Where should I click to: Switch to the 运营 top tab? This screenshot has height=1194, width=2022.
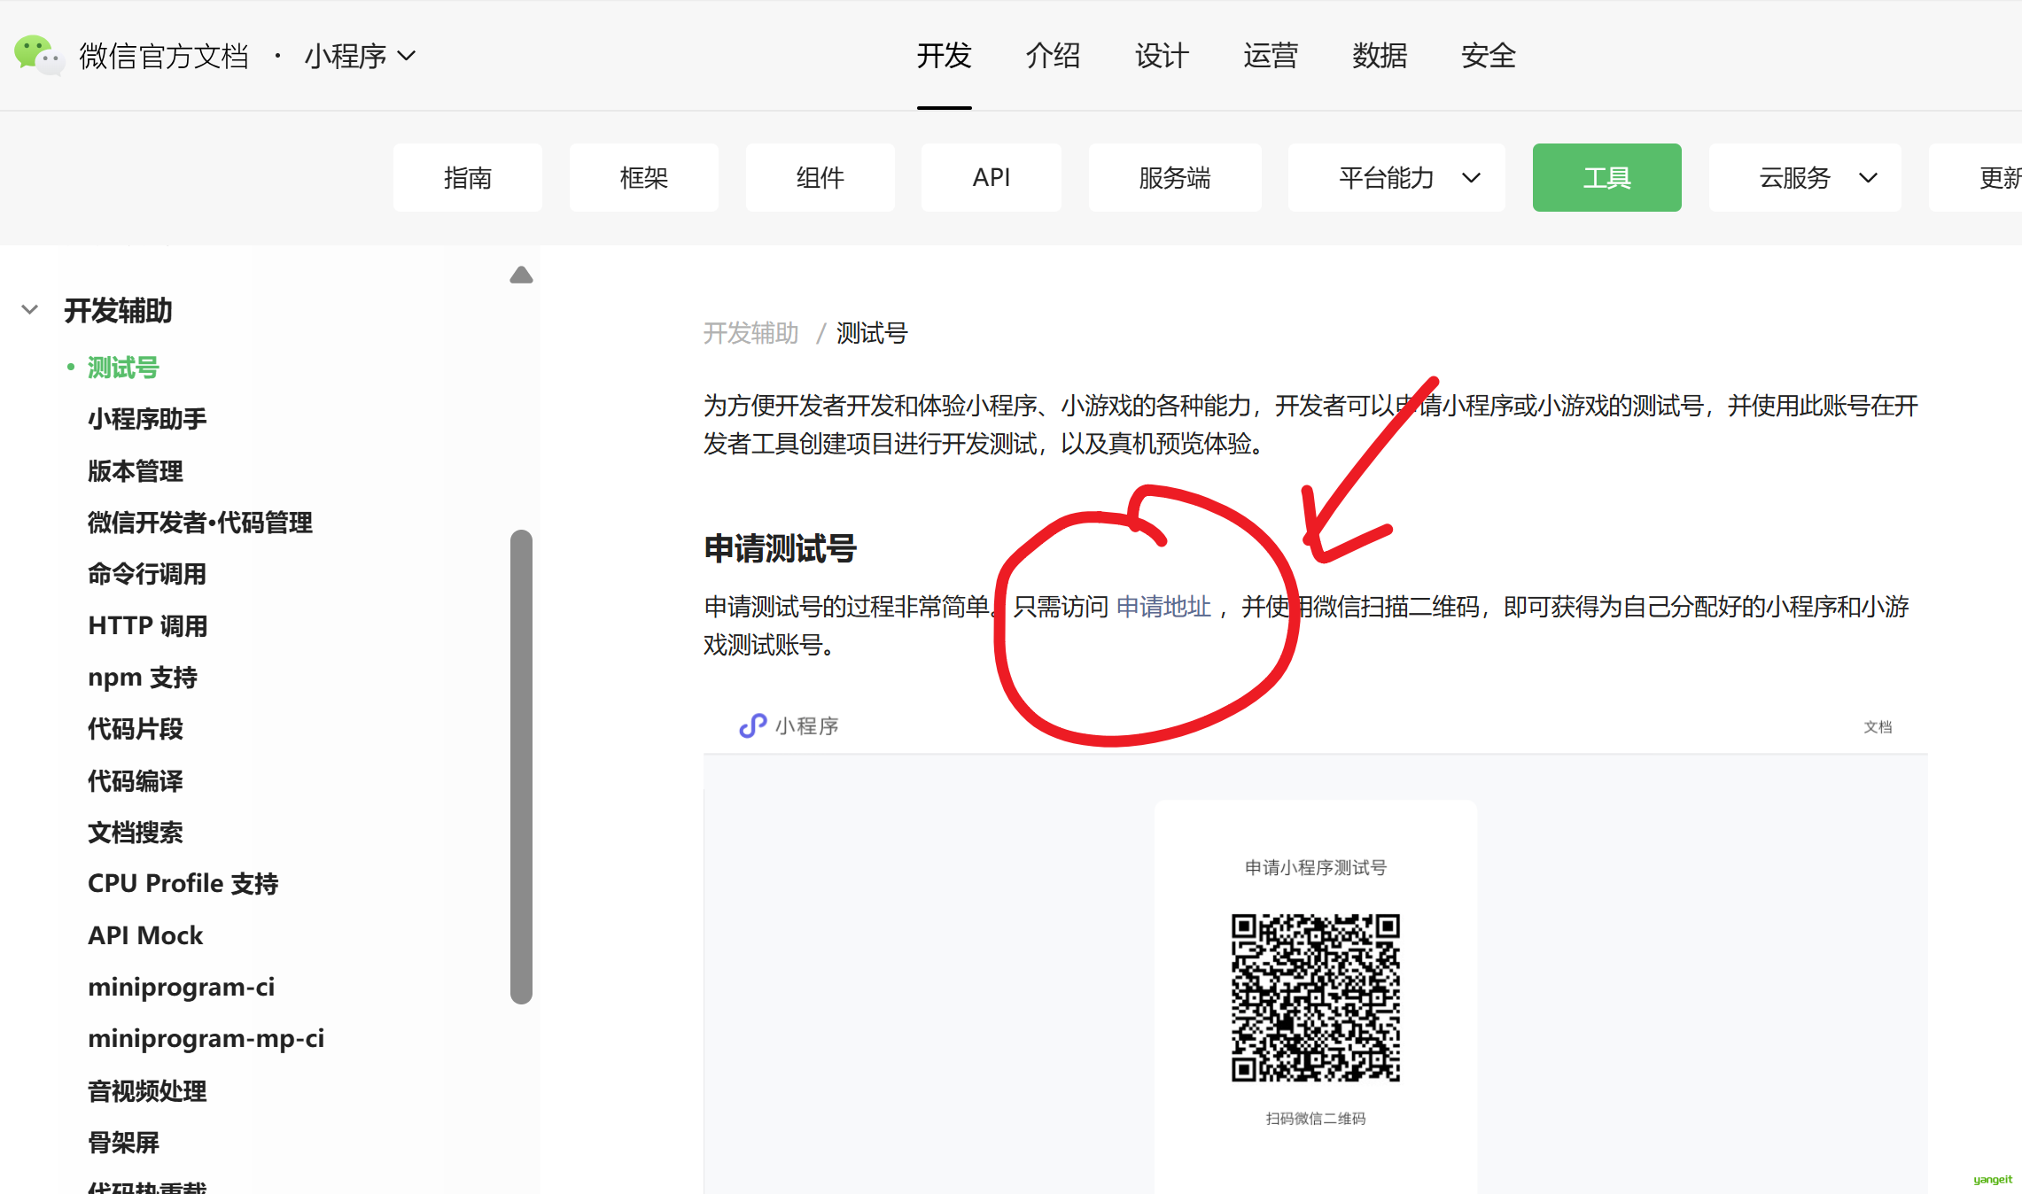coord(1271,56)
